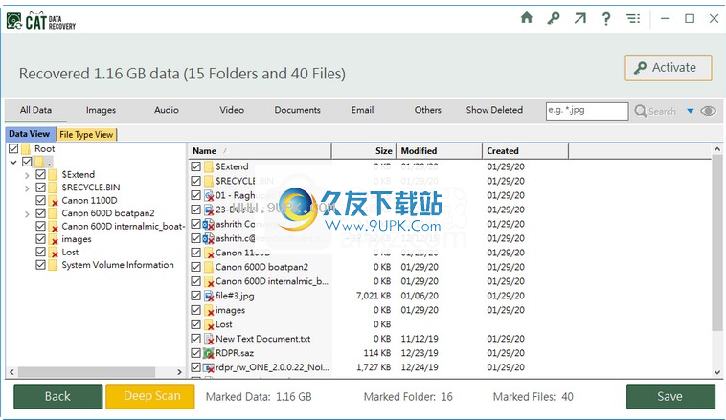
Task: Click the Canon 1100D deleted folder icon in tree
Action: coord(54,201)
